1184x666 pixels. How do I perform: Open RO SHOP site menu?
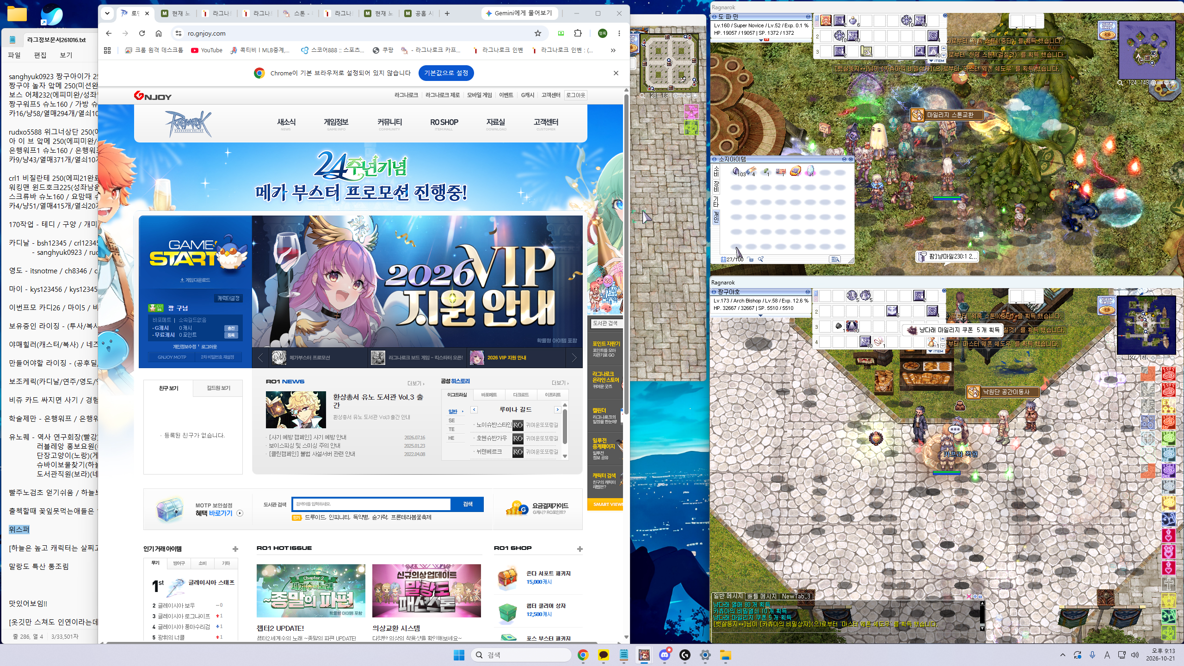[444, 123]
